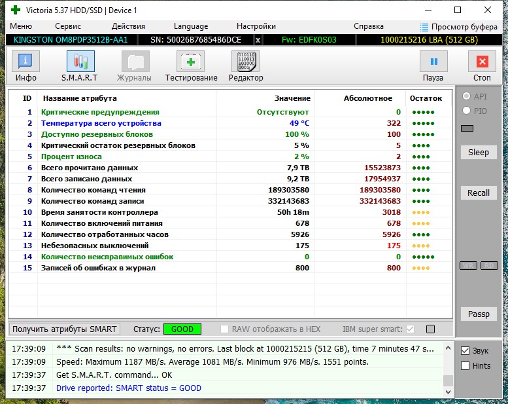Enable the Hints checkbox
This screenshot has height=404, width=508.
[x=465, y=366]
